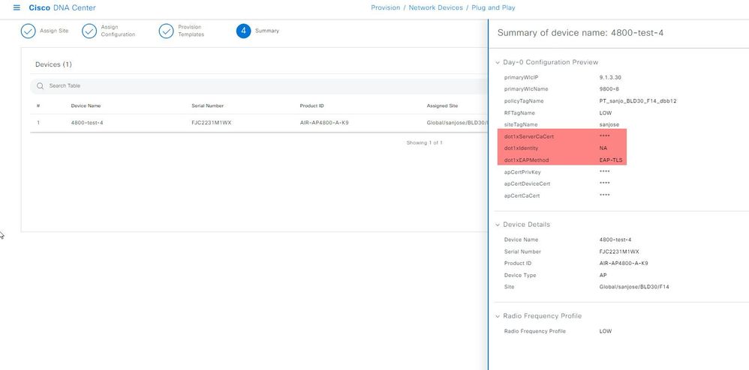Open the Network Devices breadcrumb link

coord(435,7)
